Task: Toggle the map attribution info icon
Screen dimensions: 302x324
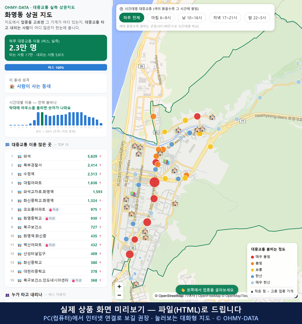Action: [296, 296]
